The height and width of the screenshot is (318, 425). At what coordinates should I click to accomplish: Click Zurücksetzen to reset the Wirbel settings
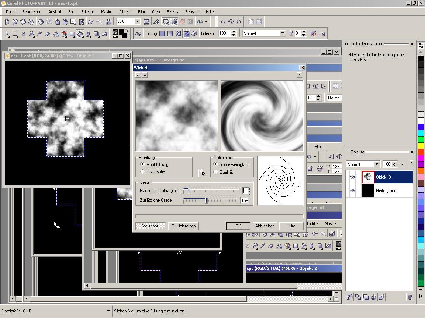pos(183,226)
